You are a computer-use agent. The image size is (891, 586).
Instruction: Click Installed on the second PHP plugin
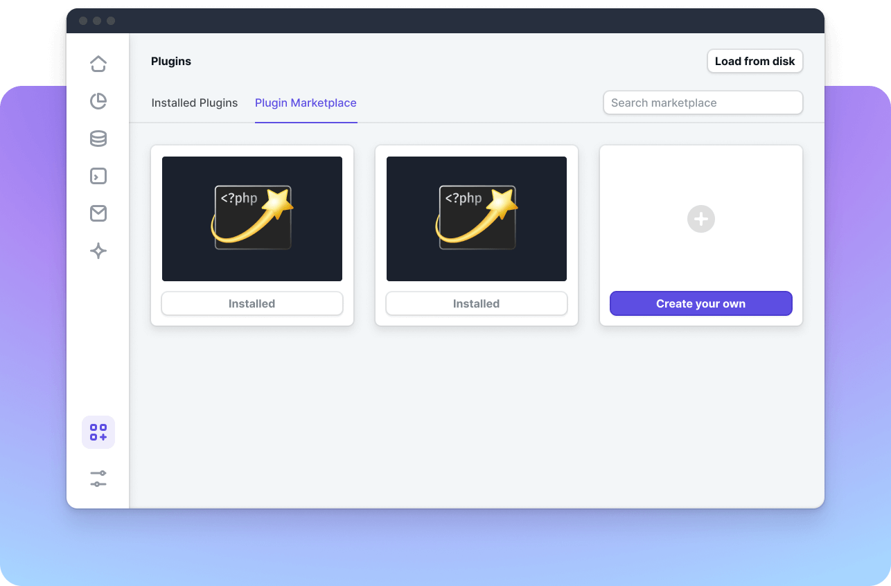click(x=476, y=303)
